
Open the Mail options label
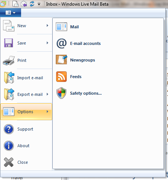pyautogui.click(x=75, y=27)
